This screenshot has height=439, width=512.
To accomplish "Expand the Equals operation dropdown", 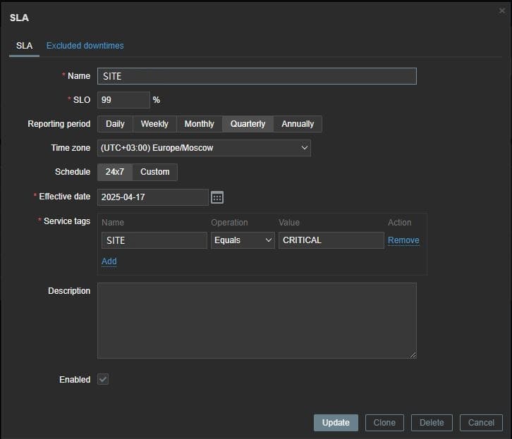I will tap(243, 240).
